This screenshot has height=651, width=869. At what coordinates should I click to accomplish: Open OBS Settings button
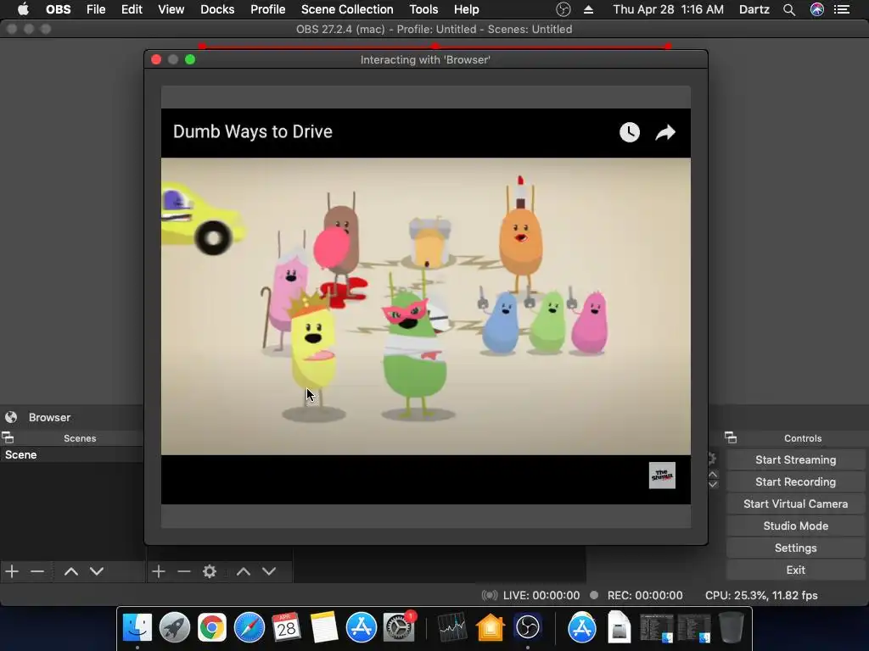tap(795, 548)
